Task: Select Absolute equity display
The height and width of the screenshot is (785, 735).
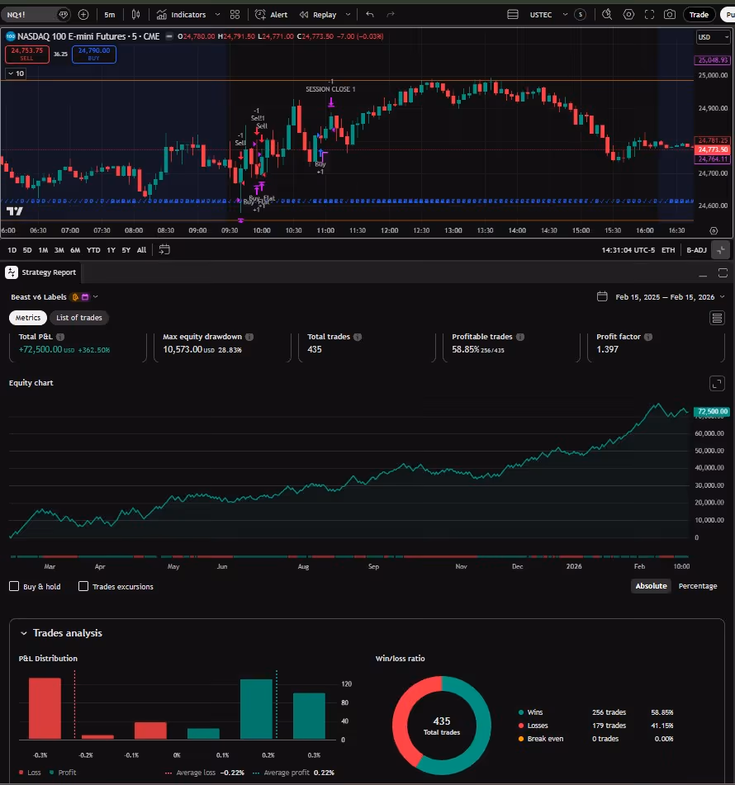Action: [652, 586]
